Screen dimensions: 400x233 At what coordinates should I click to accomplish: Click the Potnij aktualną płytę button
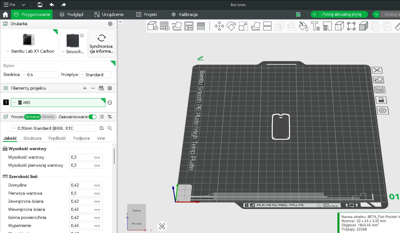pos(341,14)
